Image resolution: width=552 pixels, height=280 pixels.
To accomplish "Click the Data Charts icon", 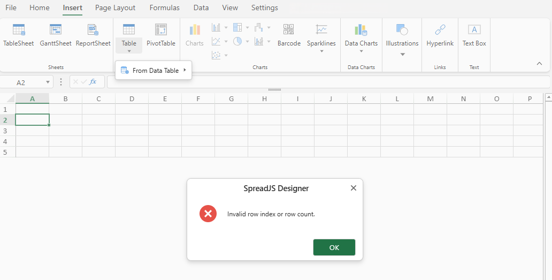I will tap(361, 29).
